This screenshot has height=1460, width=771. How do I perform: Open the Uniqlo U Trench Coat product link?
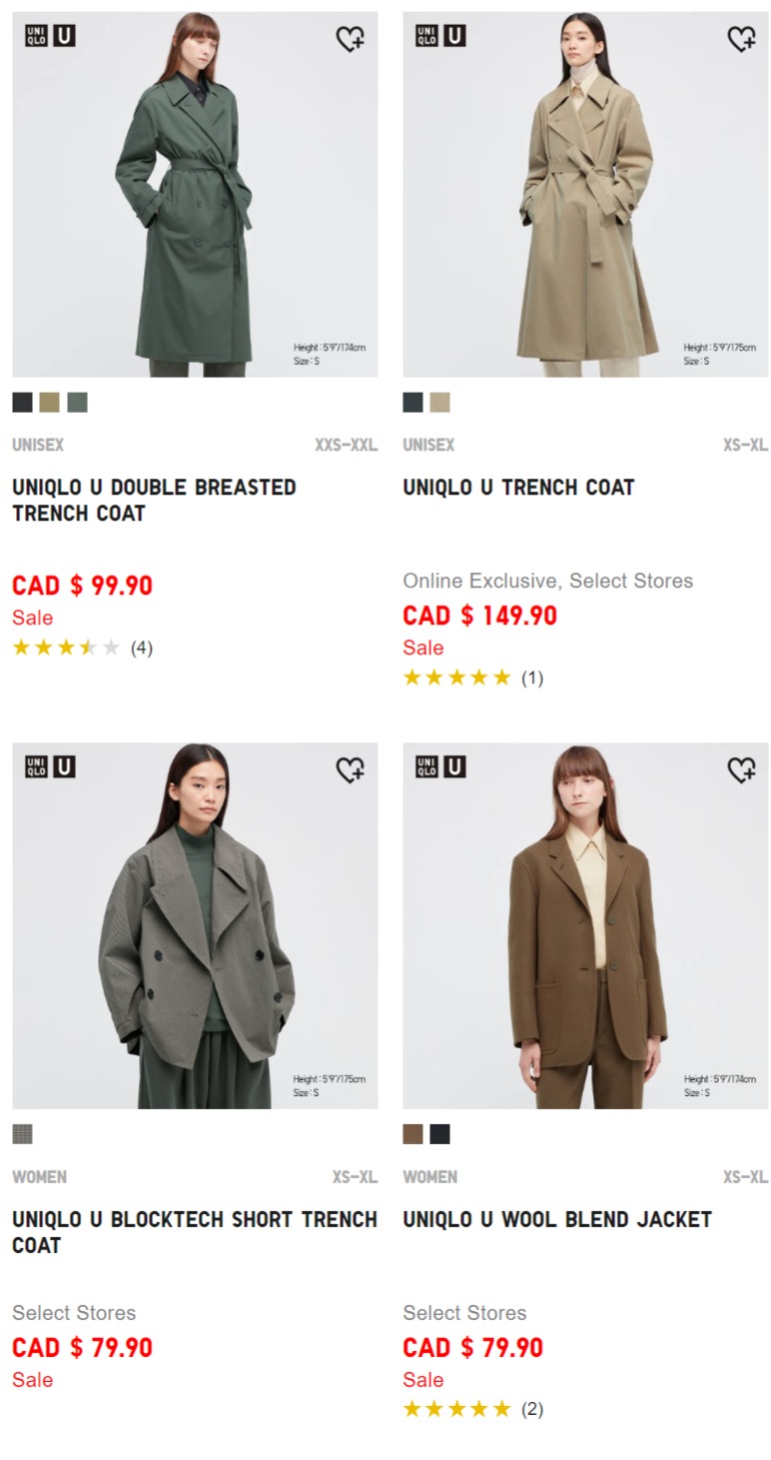[x=518, y=488]
